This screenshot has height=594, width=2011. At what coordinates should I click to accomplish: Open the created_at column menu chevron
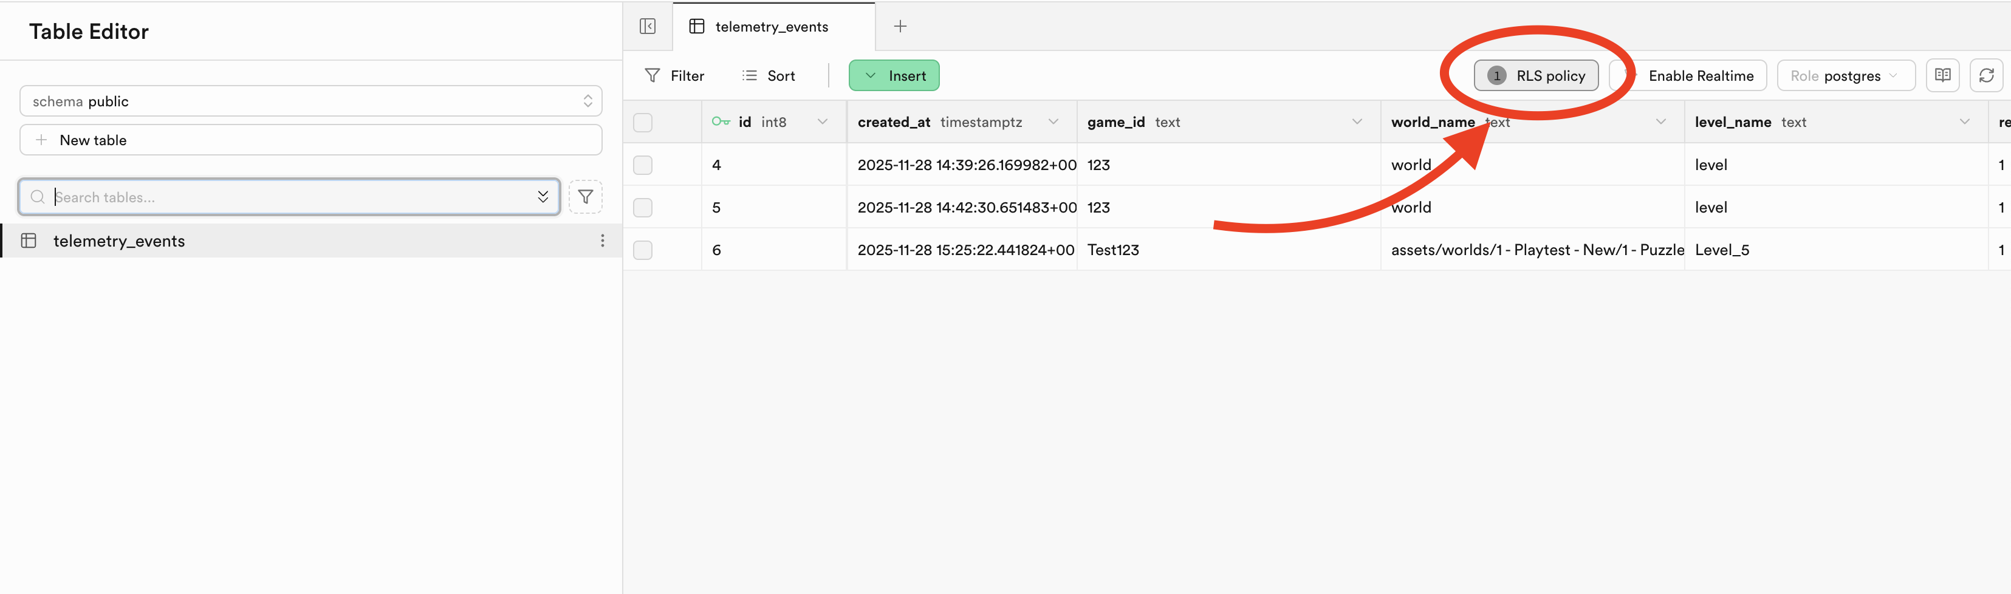click(x=1053, y=121)
